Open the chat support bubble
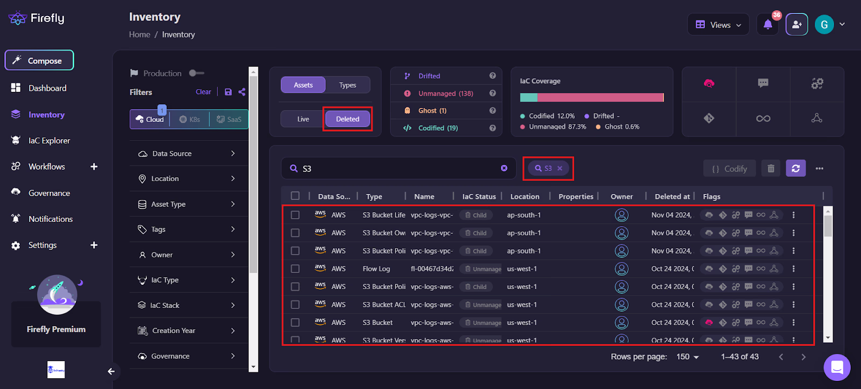 coord(837,367)
